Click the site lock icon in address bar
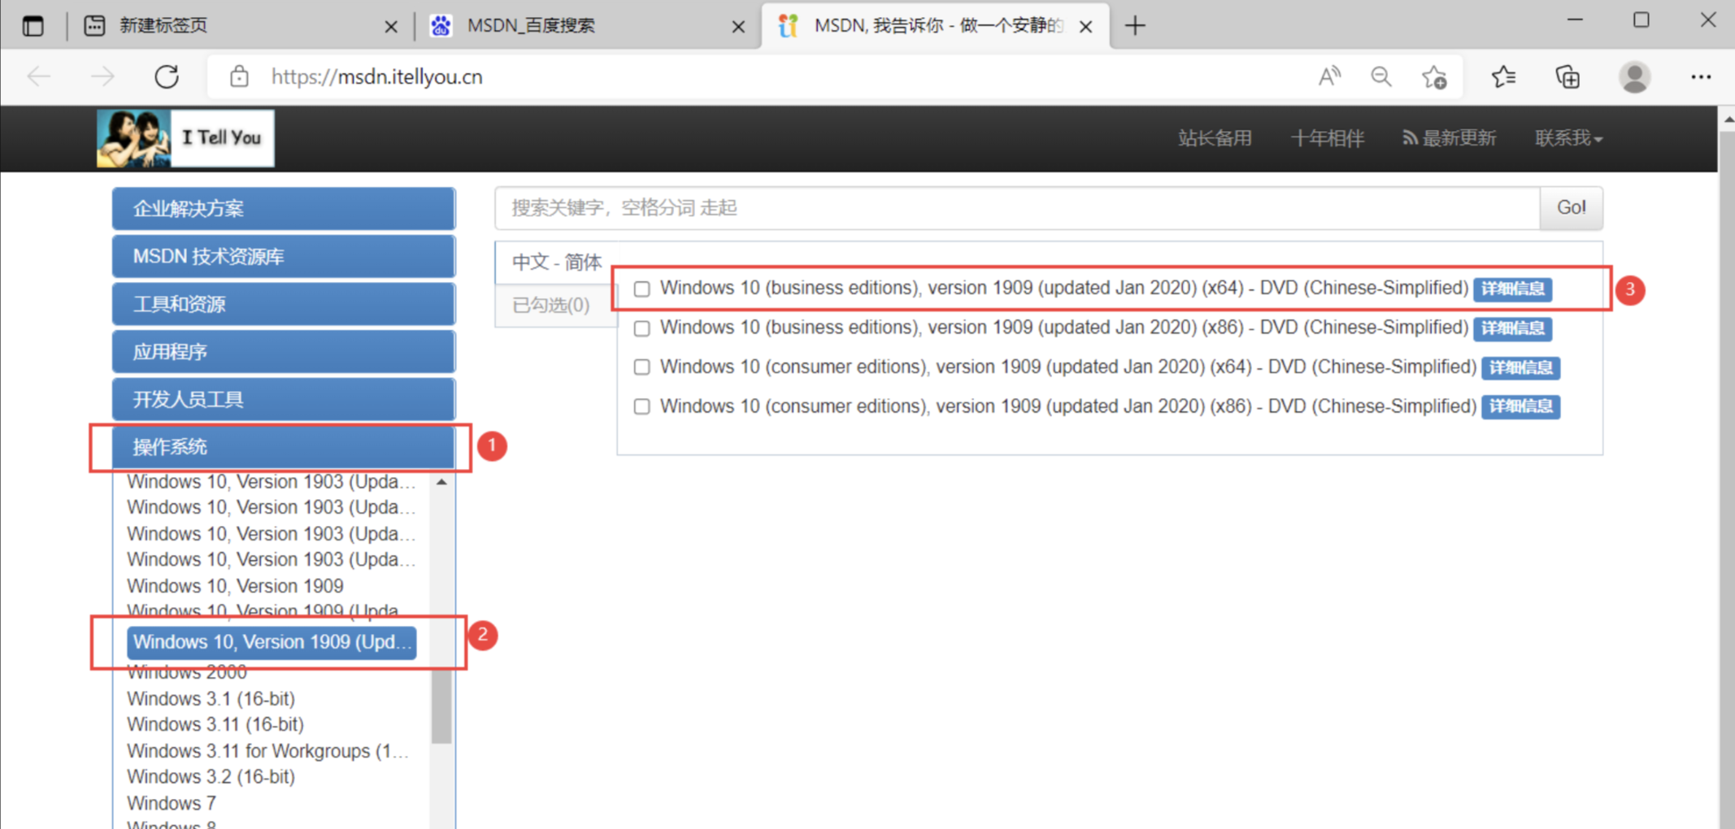The height and width of the screenshot is (829, 1735). point(239,77)
